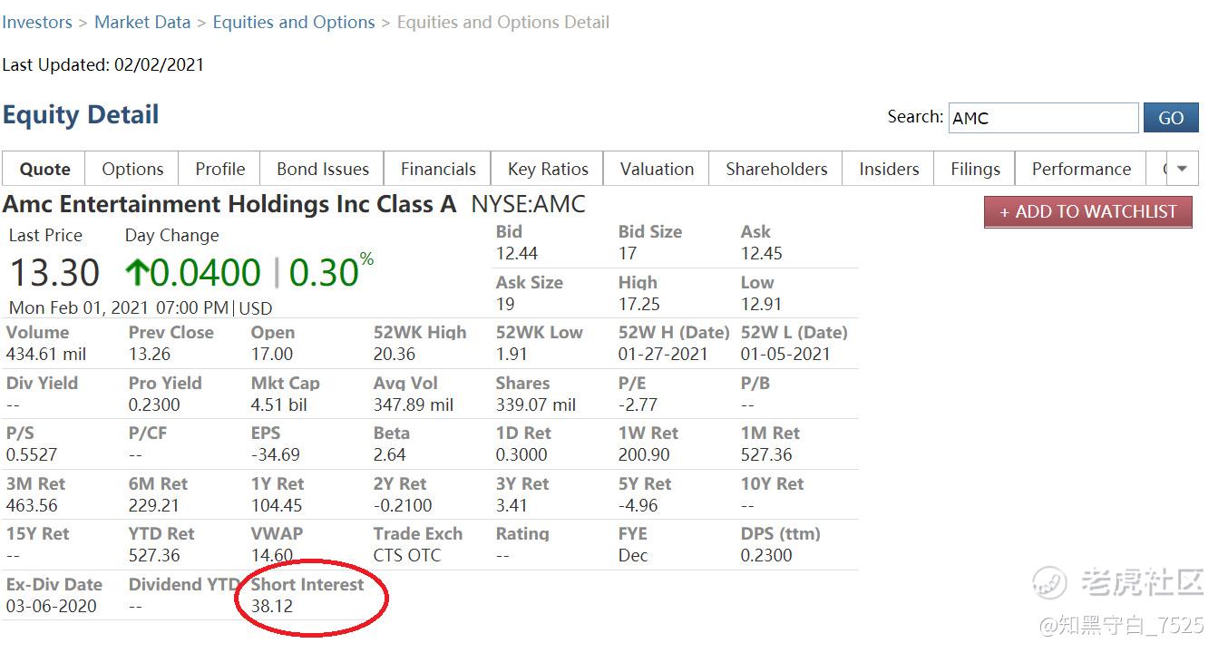Switch to the Bond Issues tab
Image resolution: width=1228 pixels, height=653 pixels.
tap(323, 169)
